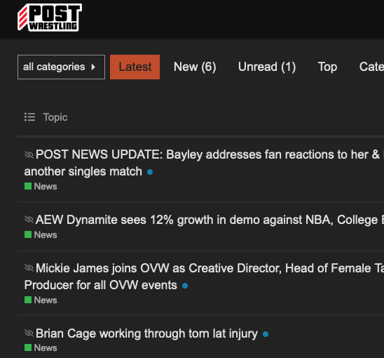Click unlisted eye icon on AEW Dynamite topic

29,220
